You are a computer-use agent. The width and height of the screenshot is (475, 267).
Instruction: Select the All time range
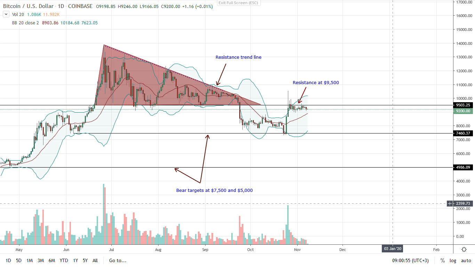click(x=95, y=260)
